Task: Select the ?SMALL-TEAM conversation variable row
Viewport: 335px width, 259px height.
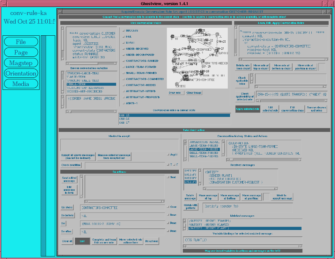Action: pos(92,84)
